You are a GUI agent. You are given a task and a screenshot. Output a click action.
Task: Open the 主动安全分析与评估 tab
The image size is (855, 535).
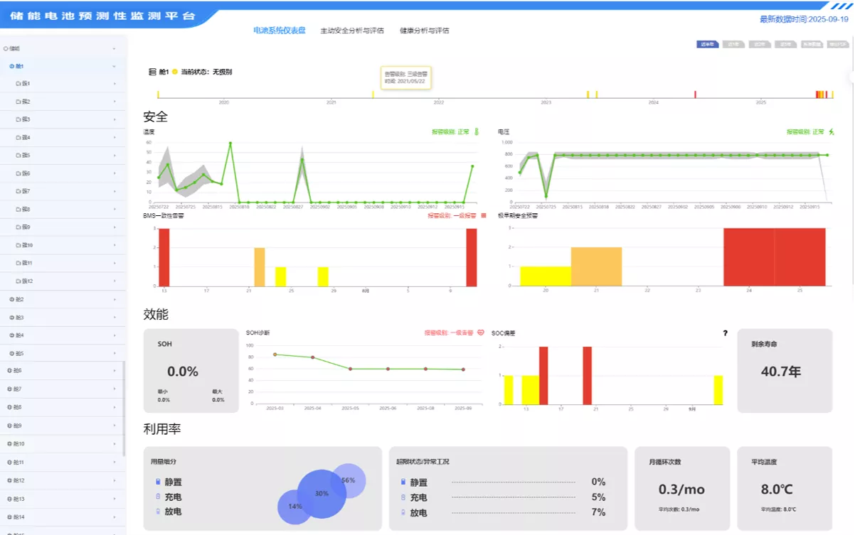pyautogui.click(x=352, y=31)
